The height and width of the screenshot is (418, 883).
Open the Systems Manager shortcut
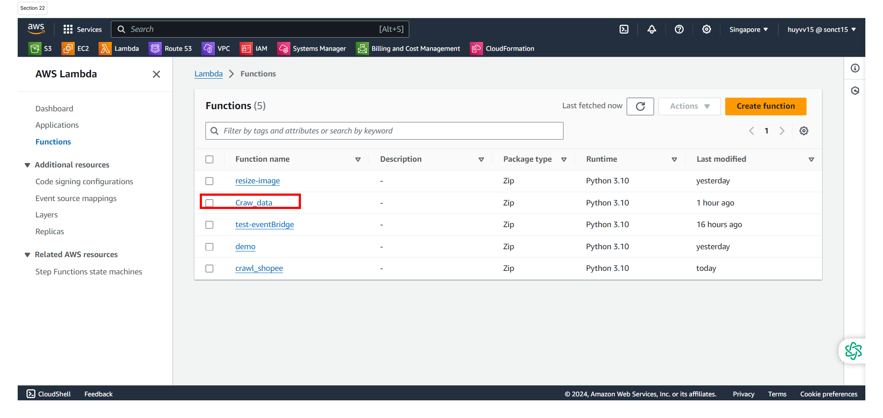tap(312, 49)
